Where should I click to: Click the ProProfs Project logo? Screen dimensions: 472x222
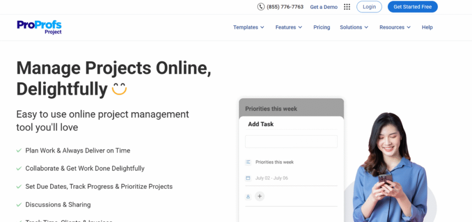(39, 27)
